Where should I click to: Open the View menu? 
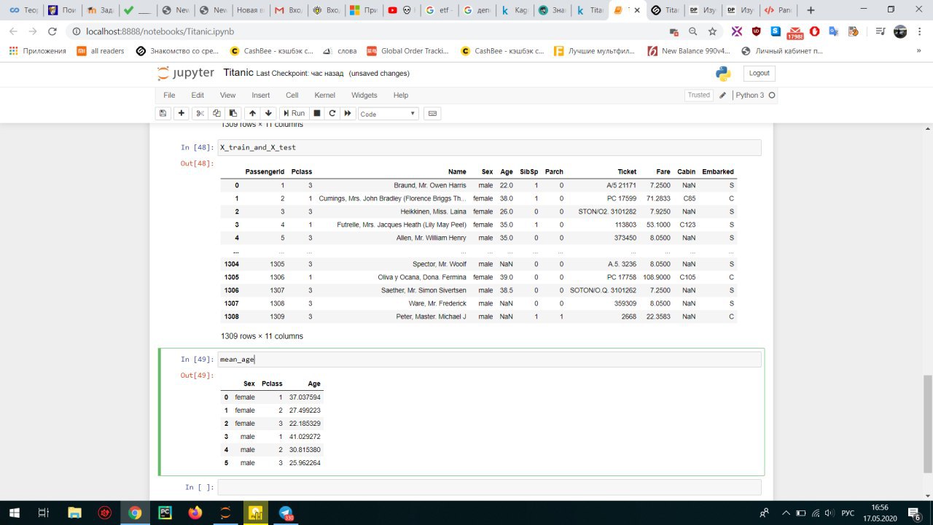coord(227,95)
